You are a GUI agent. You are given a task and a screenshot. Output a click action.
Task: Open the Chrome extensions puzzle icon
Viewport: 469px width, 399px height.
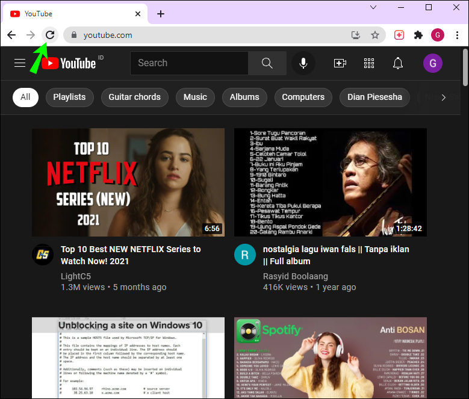(418, 35)
